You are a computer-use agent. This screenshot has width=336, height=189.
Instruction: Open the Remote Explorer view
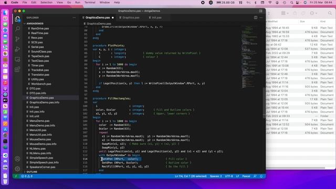click(x=17, y=59)
